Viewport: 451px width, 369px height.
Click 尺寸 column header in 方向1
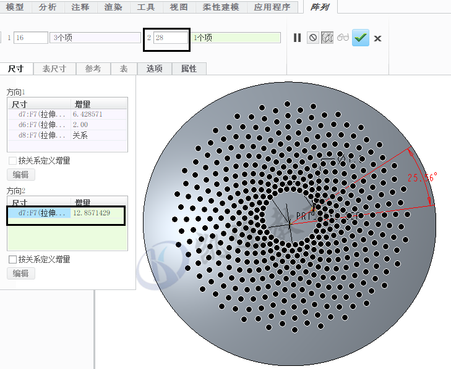coord(40,104)
